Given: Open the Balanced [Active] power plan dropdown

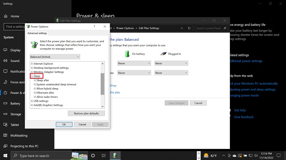Looking at the screenshot, I should (55, 57).
